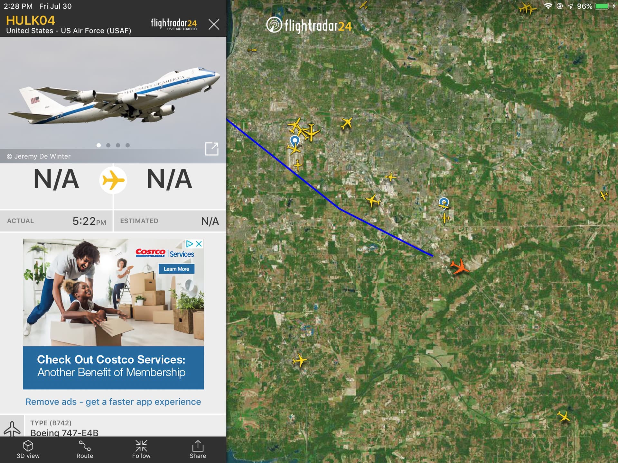The image size is (618, 463).
Task: Show the flight Route
Action: tap(85, 449)
